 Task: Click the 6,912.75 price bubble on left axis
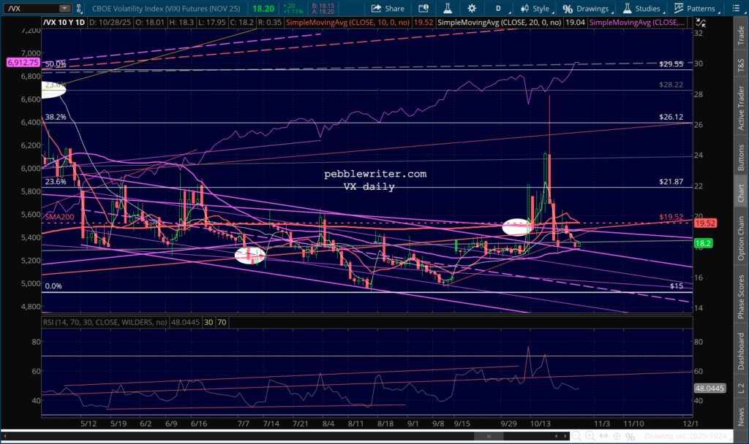(x=23, y=63)
